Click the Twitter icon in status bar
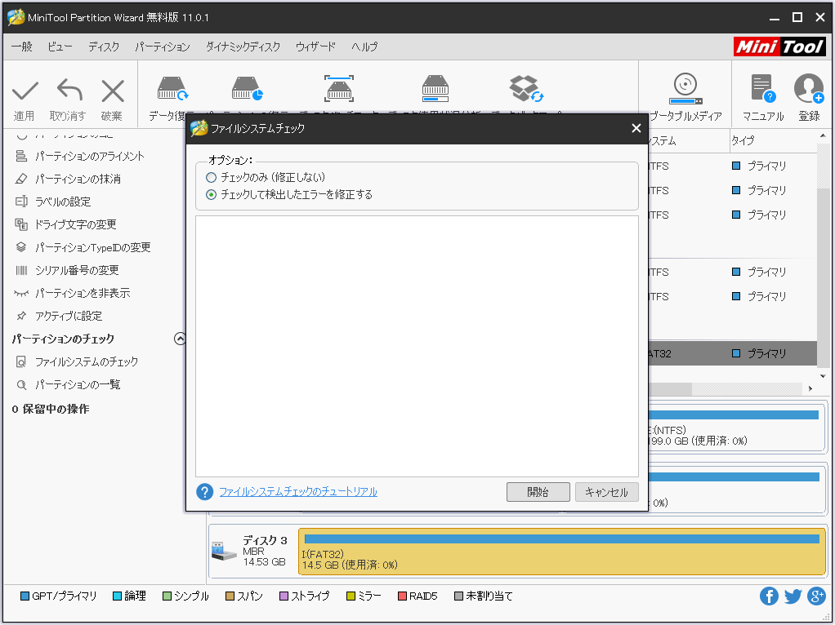Image resolution: width=835 pixels, height=625 pixels. (793, 596)
